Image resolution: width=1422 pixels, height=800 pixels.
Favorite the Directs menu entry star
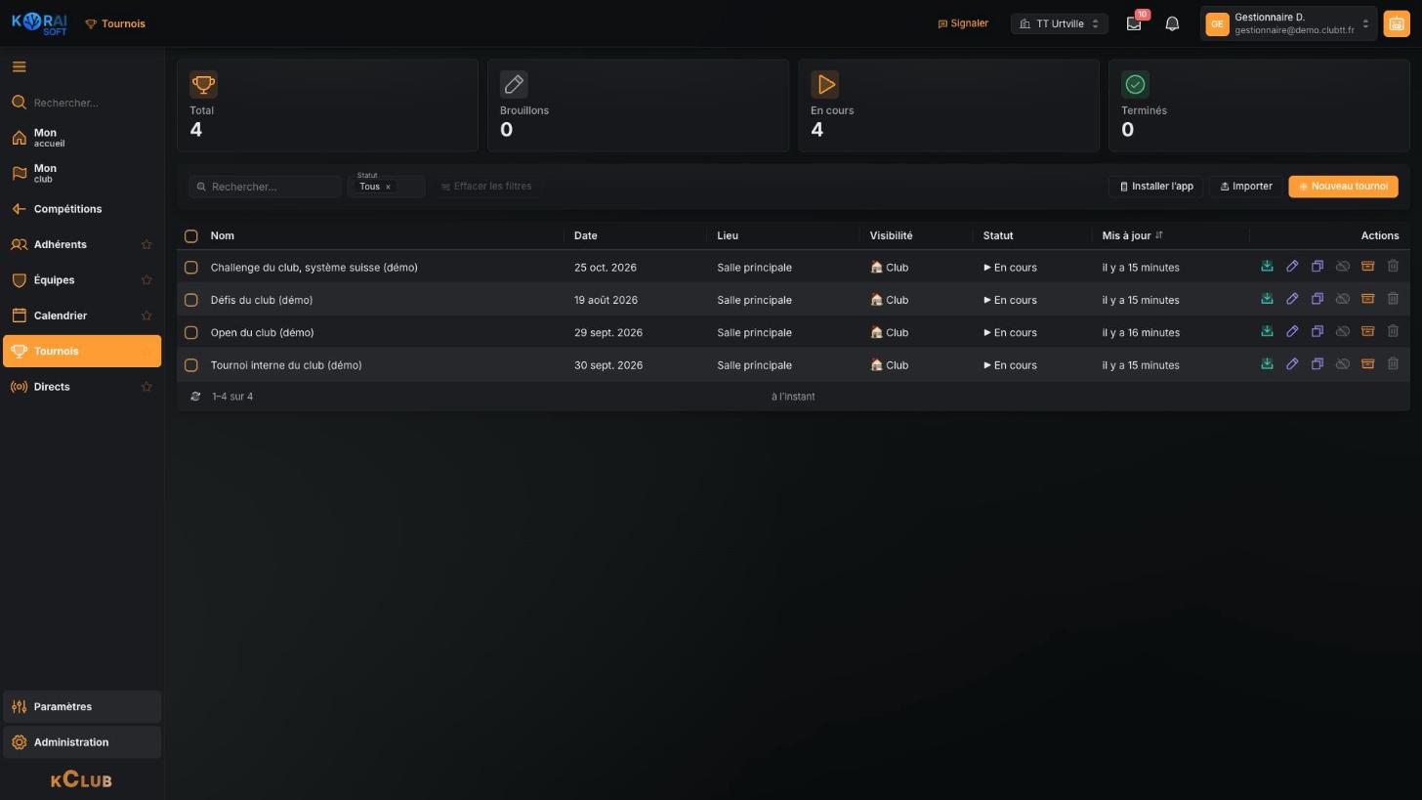coord(146,387)
